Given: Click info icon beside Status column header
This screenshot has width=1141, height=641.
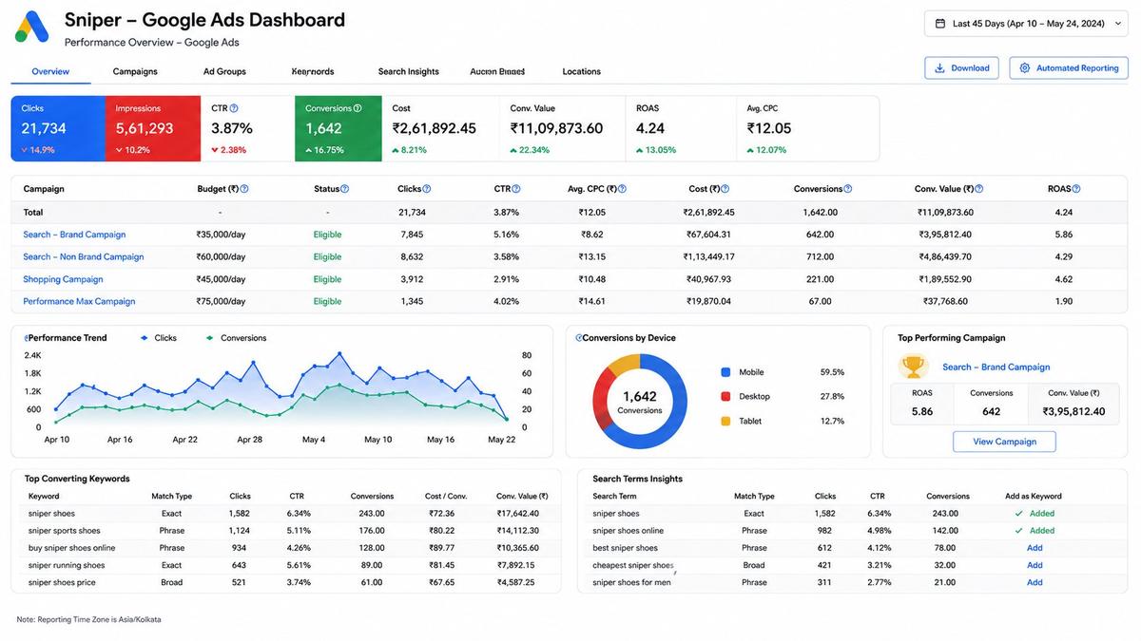Looking at the screenshot, I should pyautogui.click(x=345, y=189).
